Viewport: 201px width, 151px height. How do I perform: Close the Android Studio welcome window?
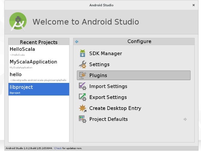point(193,5)
